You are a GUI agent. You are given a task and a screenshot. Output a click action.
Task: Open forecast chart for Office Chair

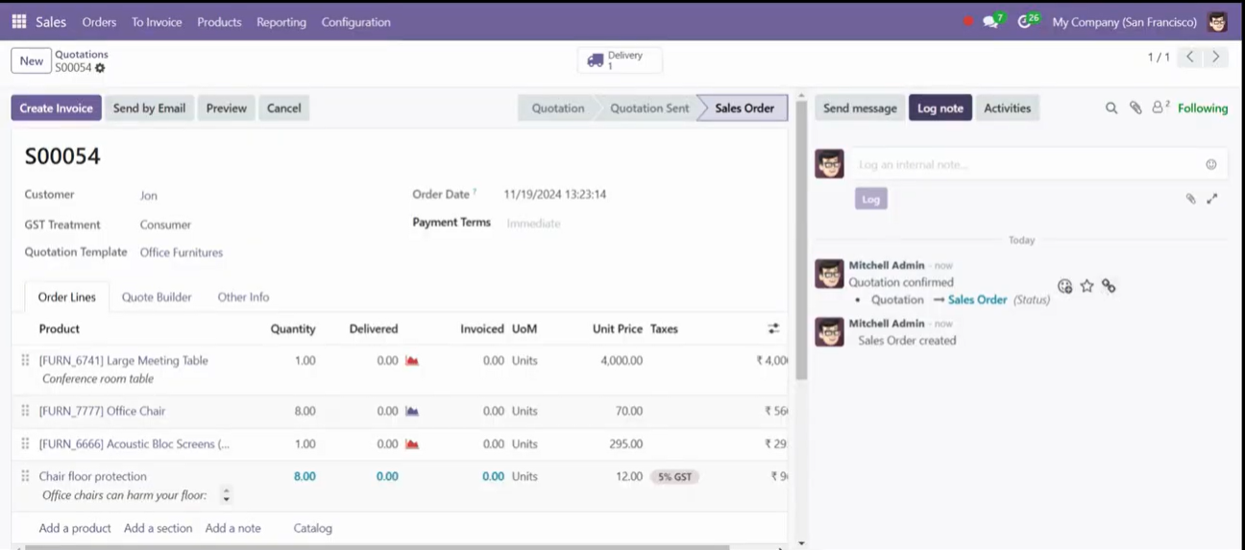point(412,411)
